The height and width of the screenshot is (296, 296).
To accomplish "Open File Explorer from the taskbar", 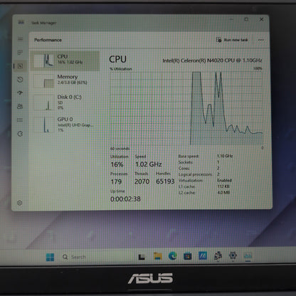I will pyautogui.click(x=157, y=256).
